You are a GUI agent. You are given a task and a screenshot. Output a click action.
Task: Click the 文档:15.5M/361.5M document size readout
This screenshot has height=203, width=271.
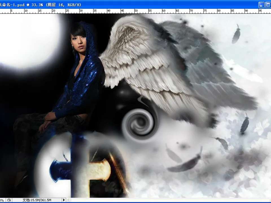click(x=37, y=200)
